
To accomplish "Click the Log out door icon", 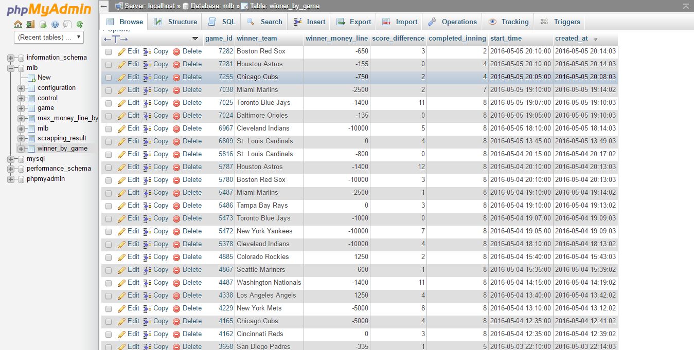I will pos(30,24).
